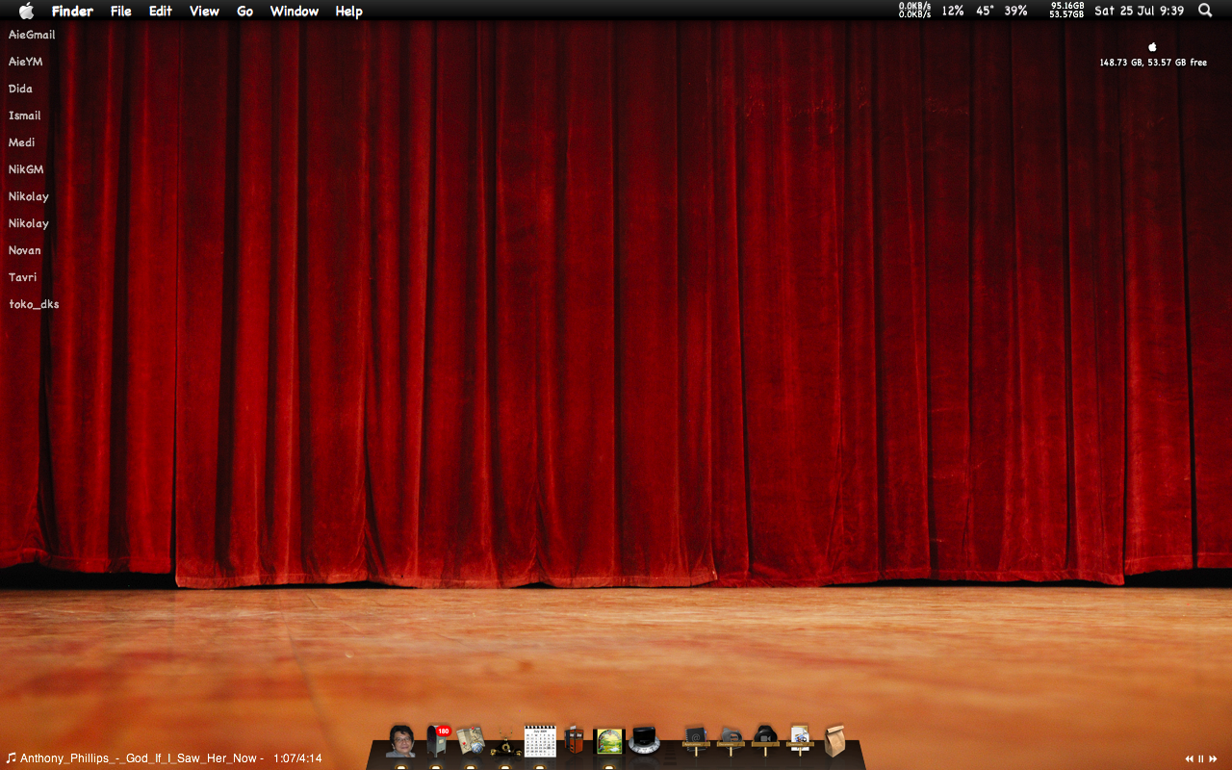Select the Apple hard drive desktop icon
Screen dimensions: 1232x770
(1152, 46)
